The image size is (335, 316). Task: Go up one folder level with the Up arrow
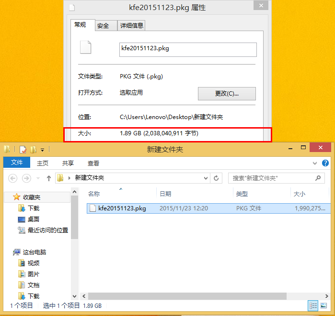click(49, 178)
